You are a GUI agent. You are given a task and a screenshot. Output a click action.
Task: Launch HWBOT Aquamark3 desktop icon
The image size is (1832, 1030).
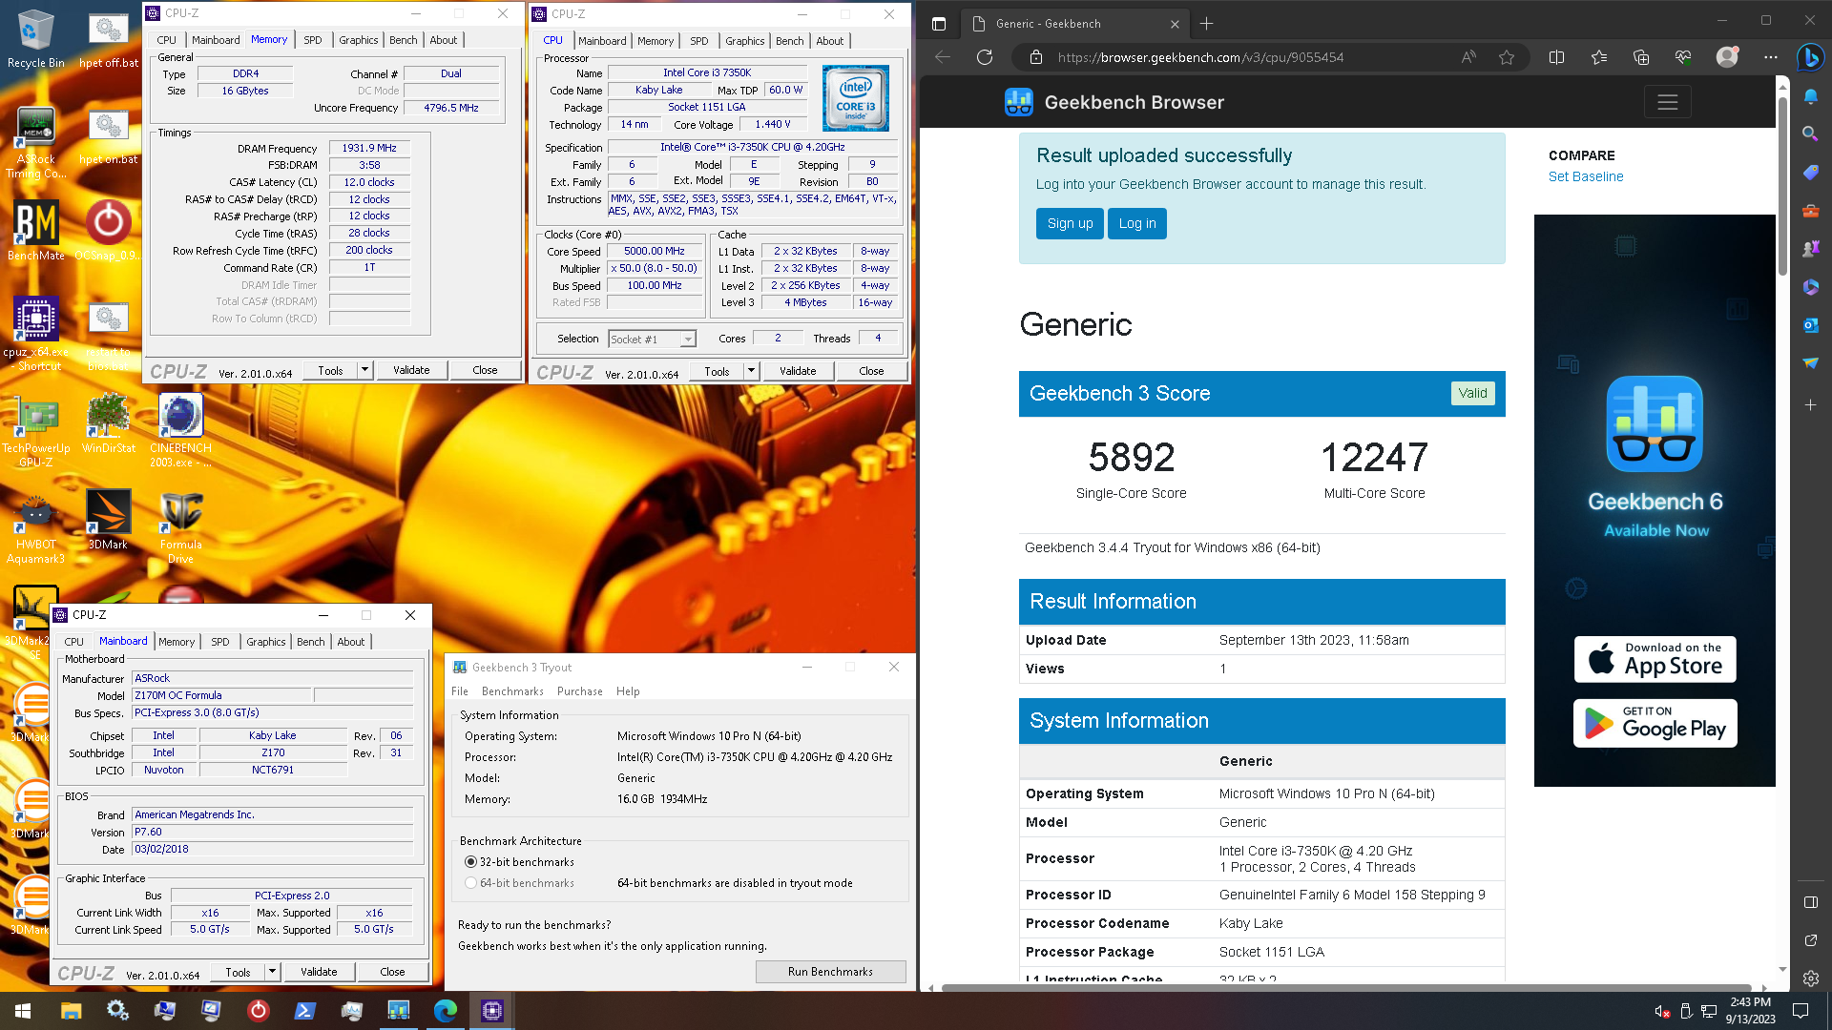pos(35,527)
